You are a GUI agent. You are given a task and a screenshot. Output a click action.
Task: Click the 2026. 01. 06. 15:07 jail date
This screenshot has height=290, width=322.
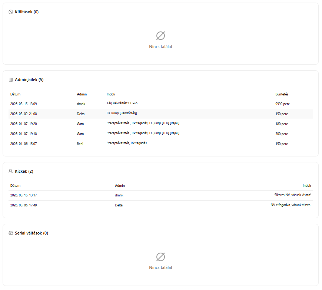[23, 144]
